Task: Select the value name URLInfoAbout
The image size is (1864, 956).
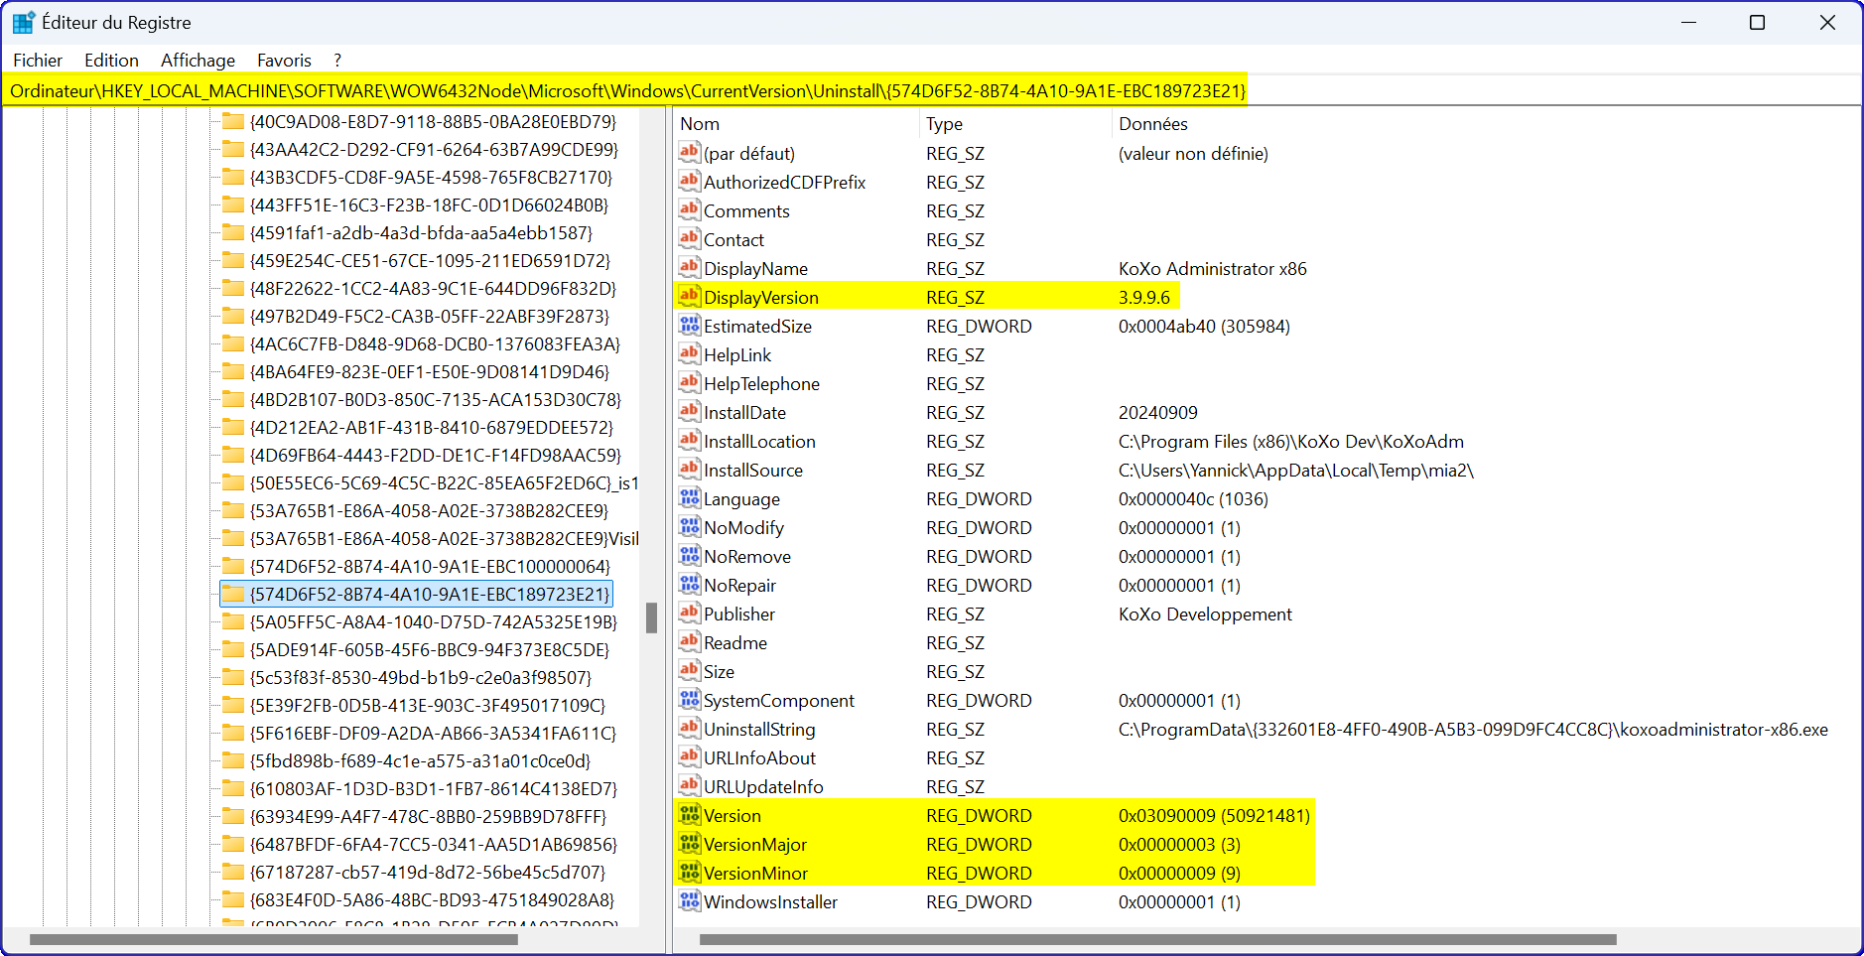Action: pos(759,757)
